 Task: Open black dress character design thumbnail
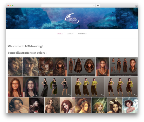(x=55, y=87)
